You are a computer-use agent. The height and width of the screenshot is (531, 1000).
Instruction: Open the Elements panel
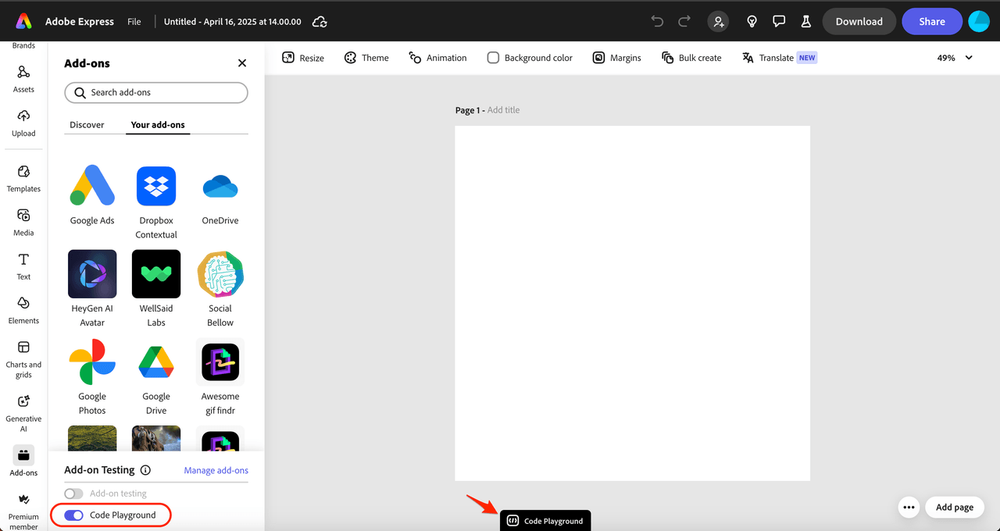click(x=23, y=310)
